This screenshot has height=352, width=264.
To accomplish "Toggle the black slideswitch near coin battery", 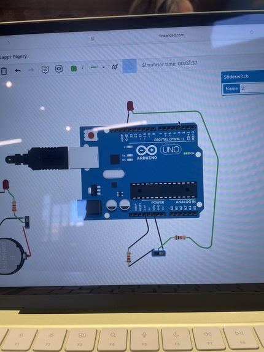I will (27, 222).
